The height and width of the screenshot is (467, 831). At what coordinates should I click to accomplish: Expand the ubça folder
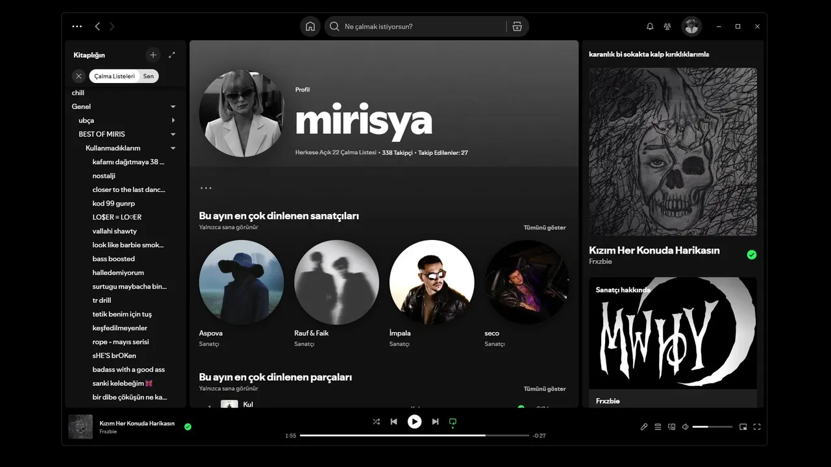coord(173,121)
